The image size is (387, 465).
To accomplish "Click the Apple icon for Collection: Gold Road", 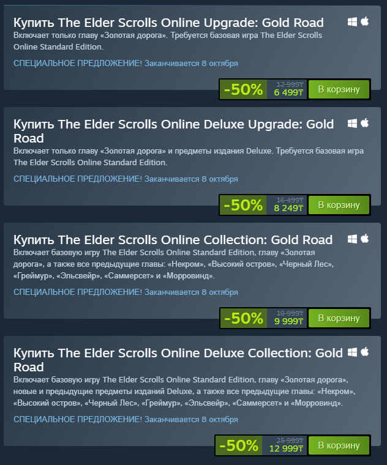I will pos(365,239).
